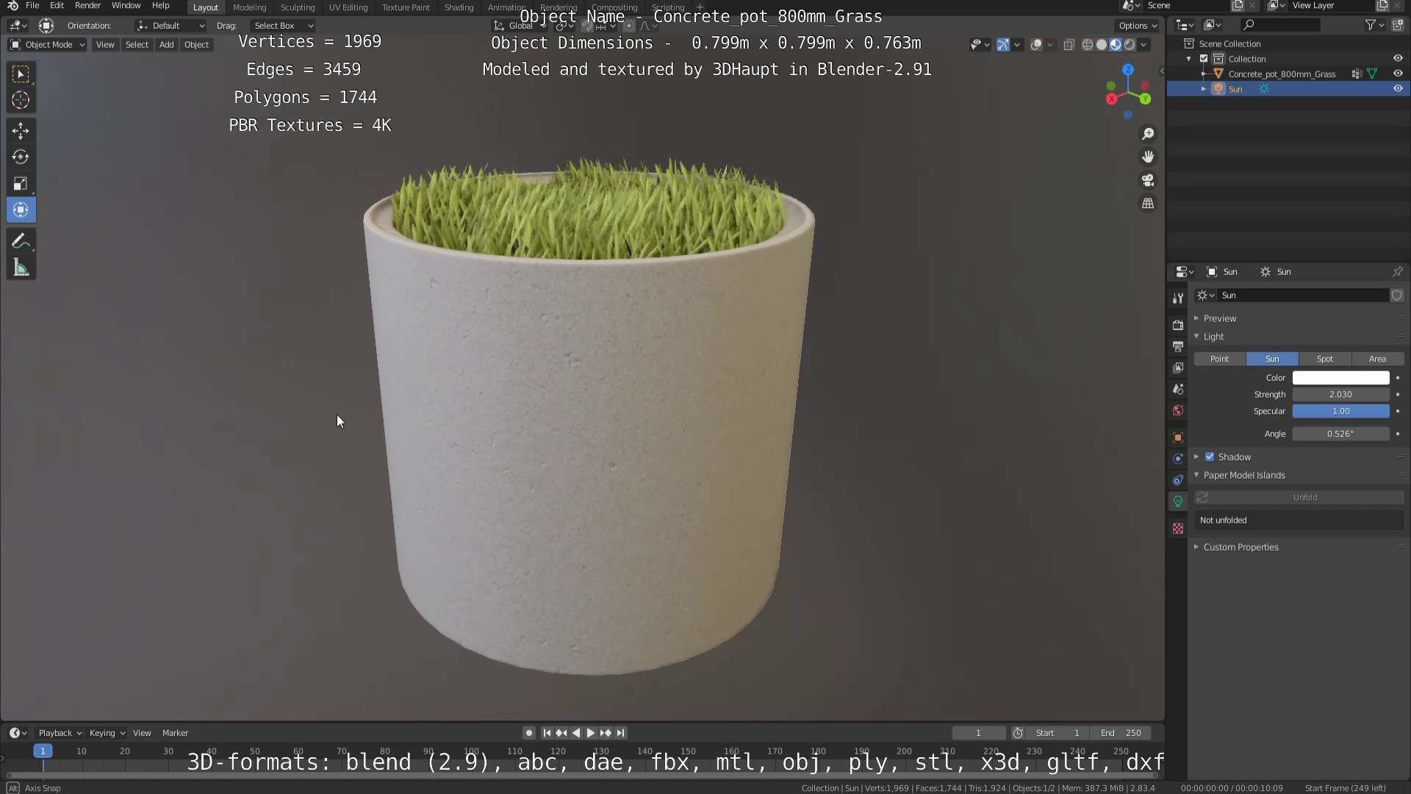Open the Orientation Default dropdown
This screenshot has width=1411, height=794.
click(170, 26)
